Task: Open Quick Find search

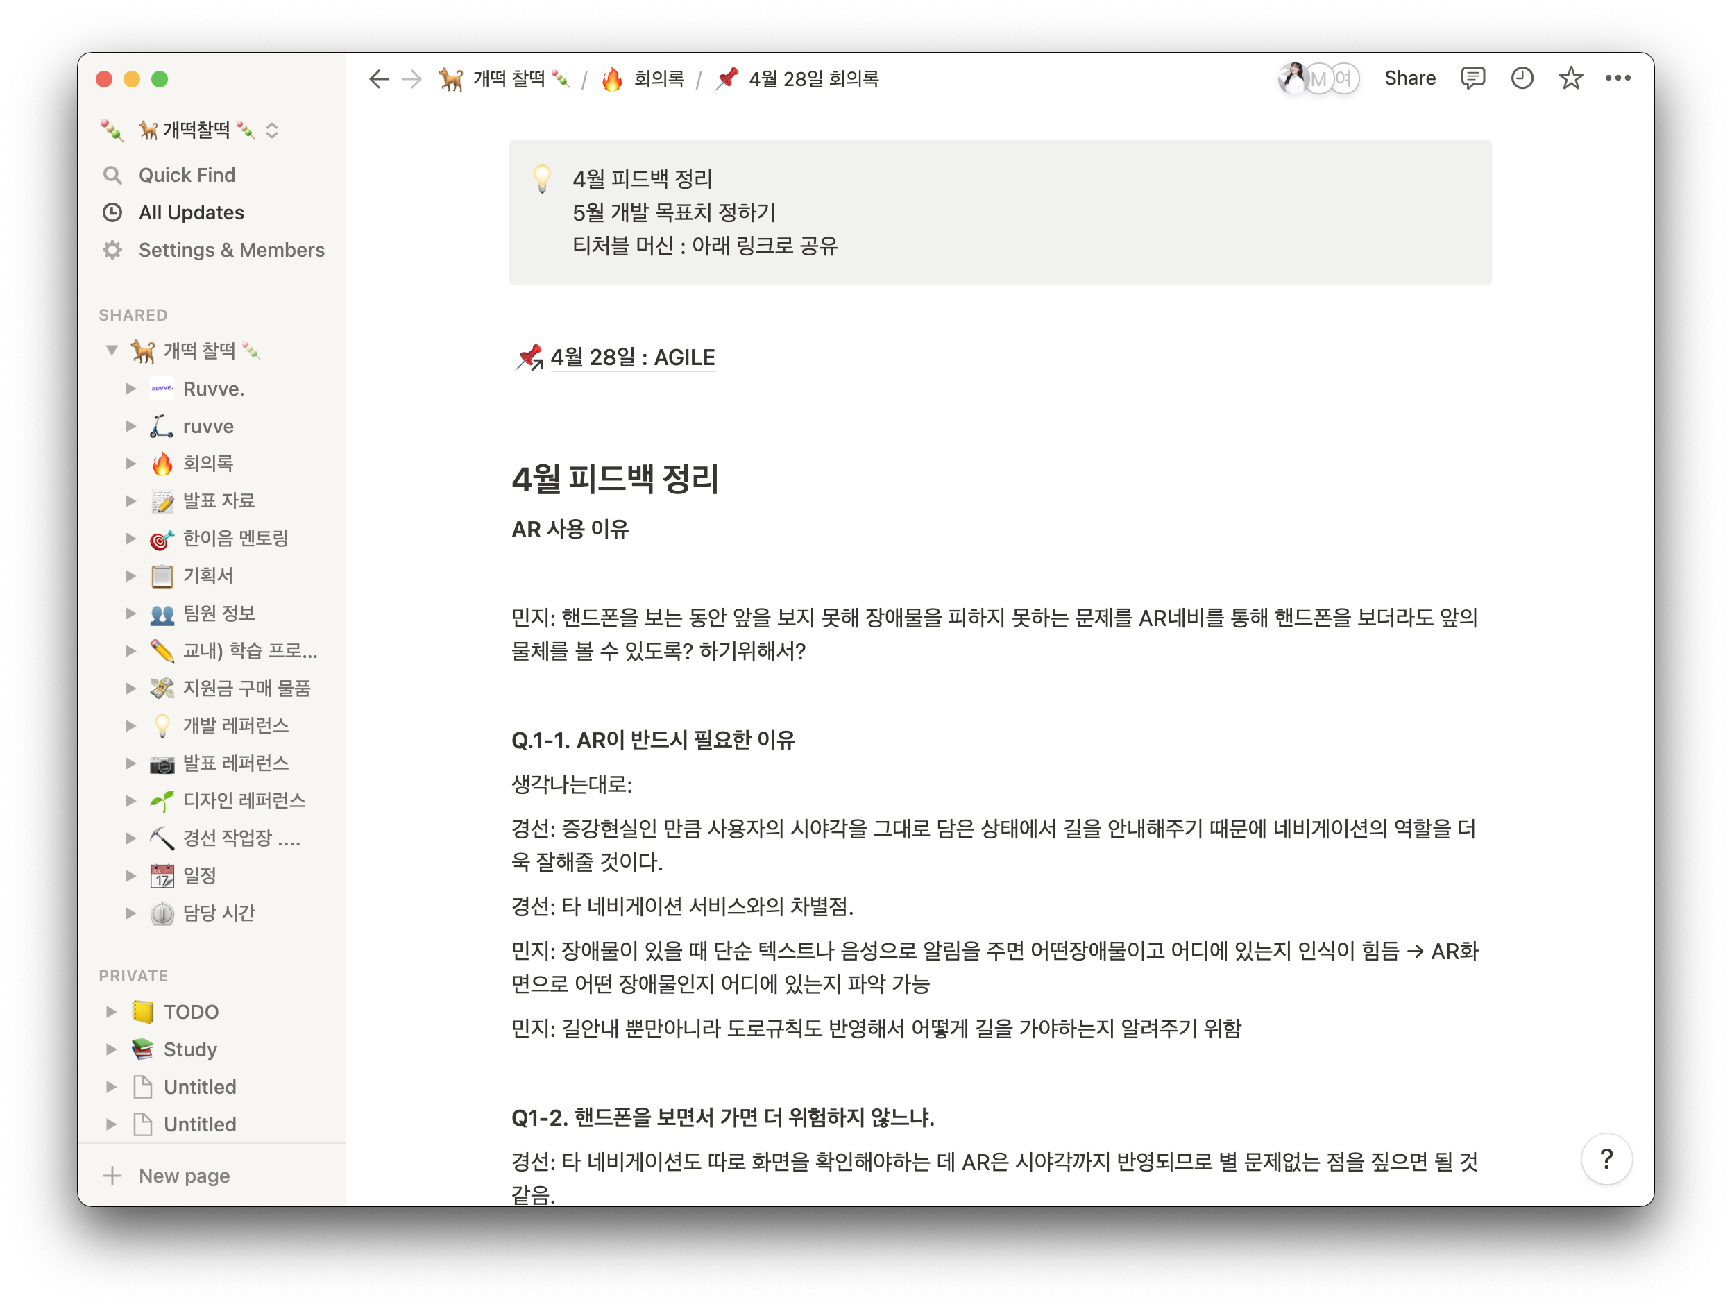Action: click(x=187, y=175)
